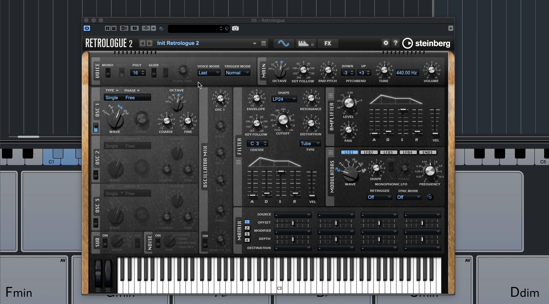Viewport: 549px width, 304px height.
Task: Open the help question mark icon
Action: (x=395, y=43)
